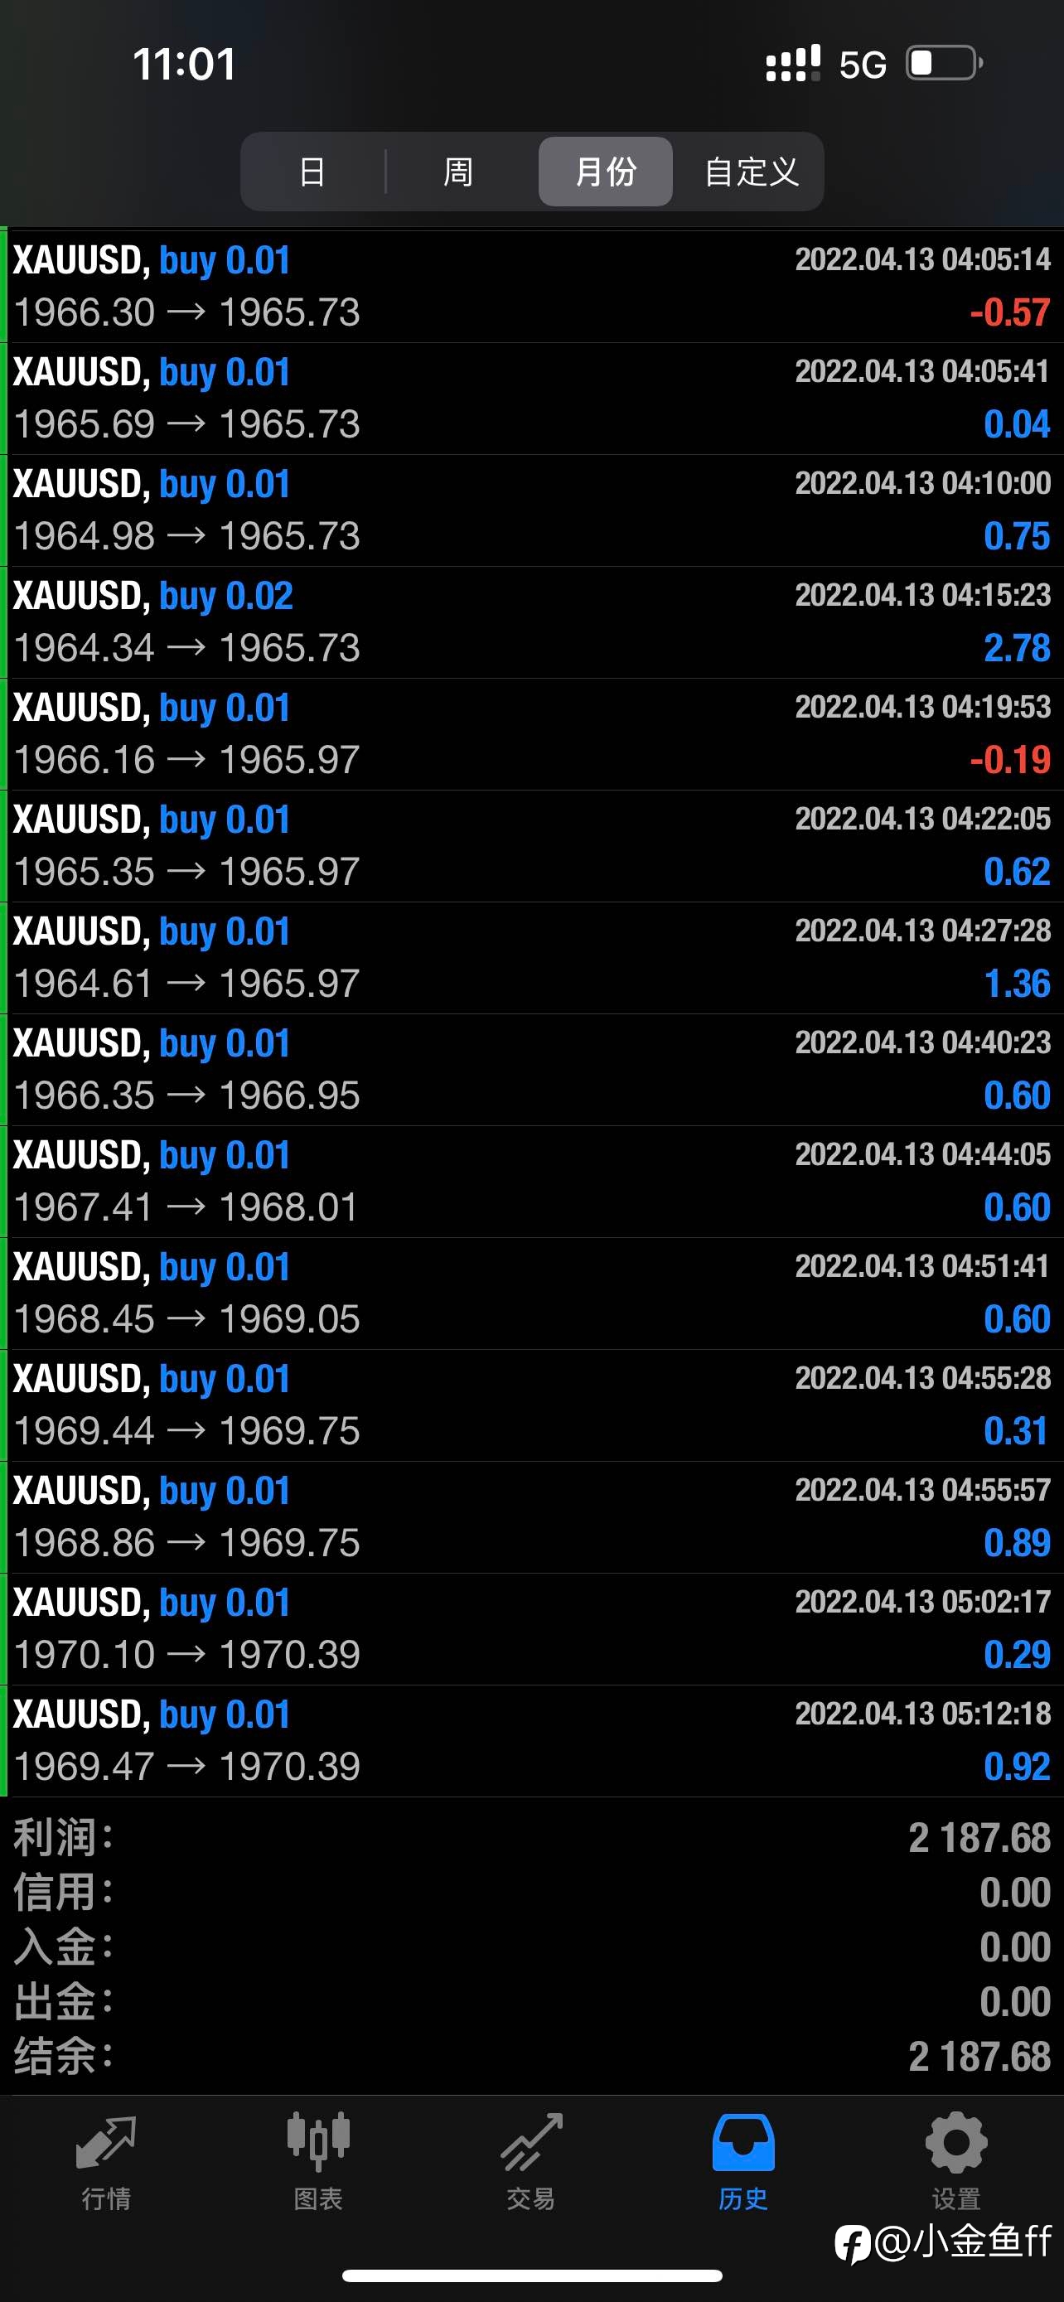1064x2302 pixels.
Task: Open trade with profit 1.36
Action: (531, 957)
